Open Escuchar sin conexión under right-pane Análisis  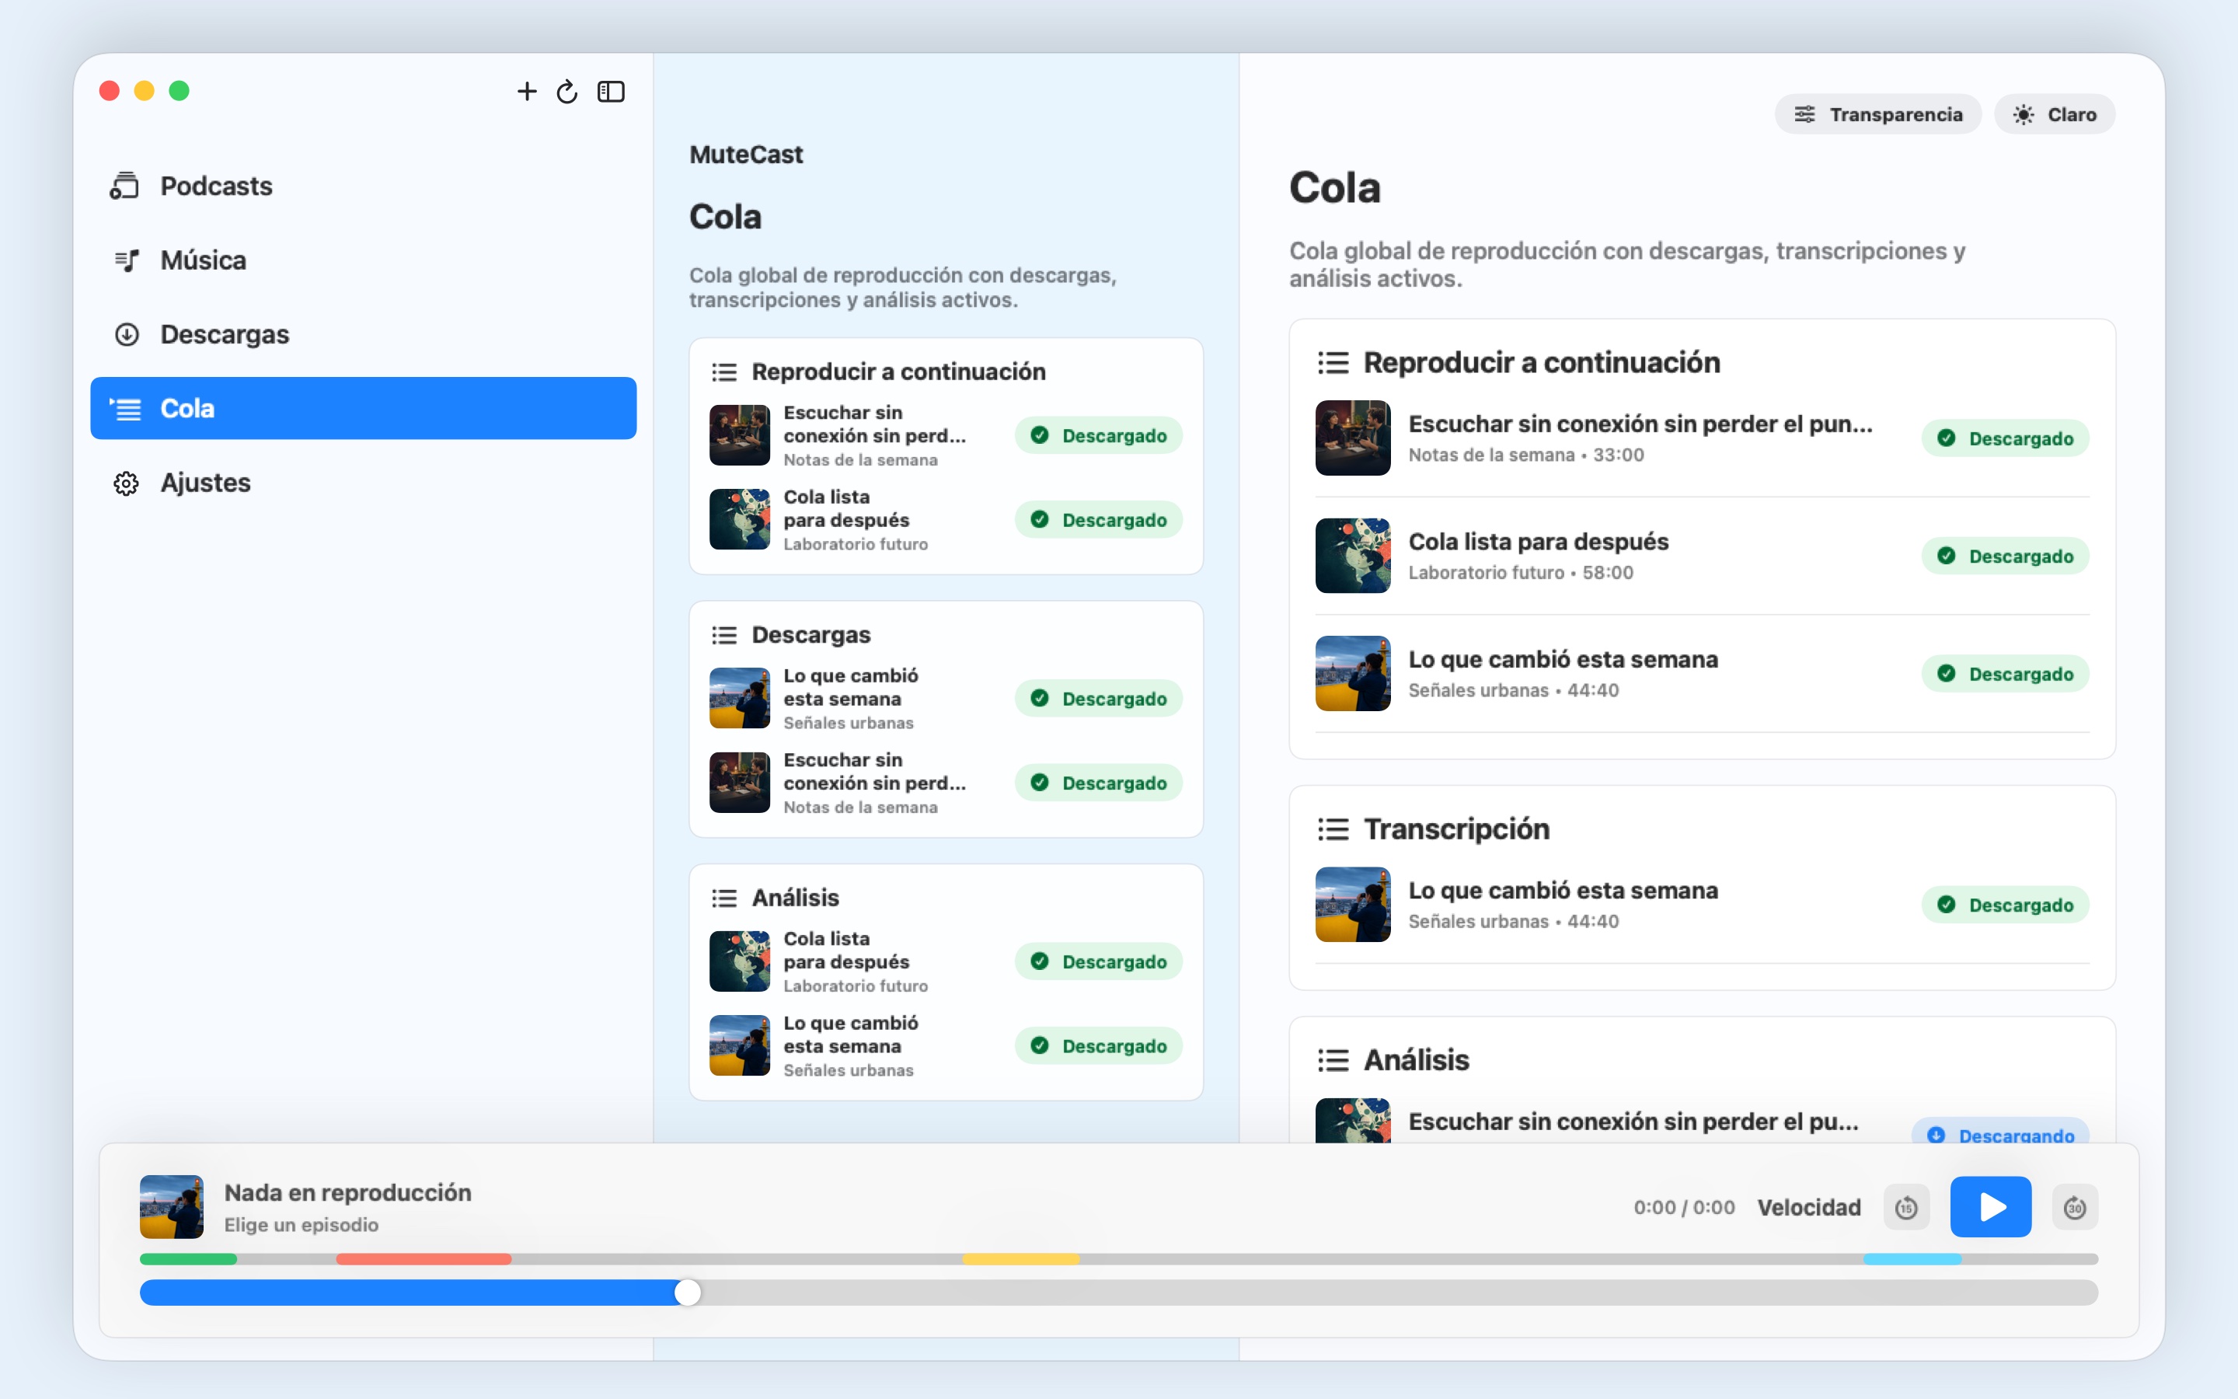(1702, 1122)
